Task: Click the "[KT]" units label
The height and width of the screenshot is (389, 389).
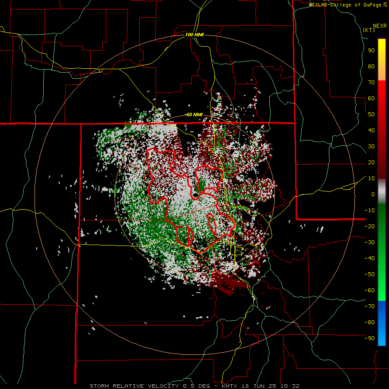Action: tap(369, 30)
